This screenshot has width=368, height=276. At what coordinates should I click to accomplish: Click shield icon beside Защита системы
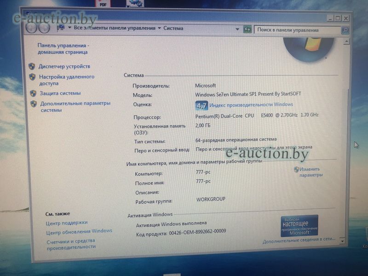point(33,93)
